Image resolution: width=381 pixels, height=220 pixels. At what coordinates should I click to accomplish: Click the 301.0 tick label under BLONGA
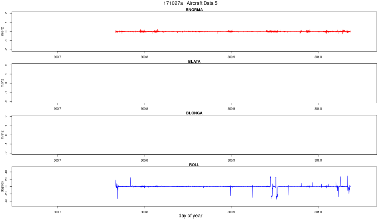318,160
